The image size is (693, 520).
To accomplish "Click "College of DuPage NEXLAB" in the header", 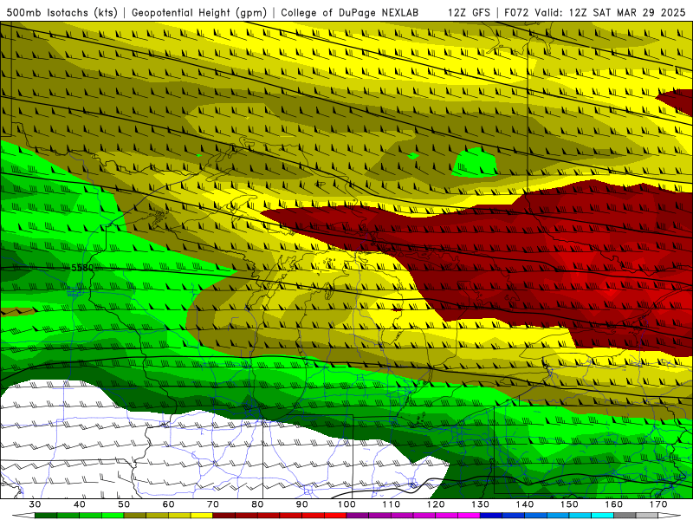I will pyautogui.click(x=350, y=12).
